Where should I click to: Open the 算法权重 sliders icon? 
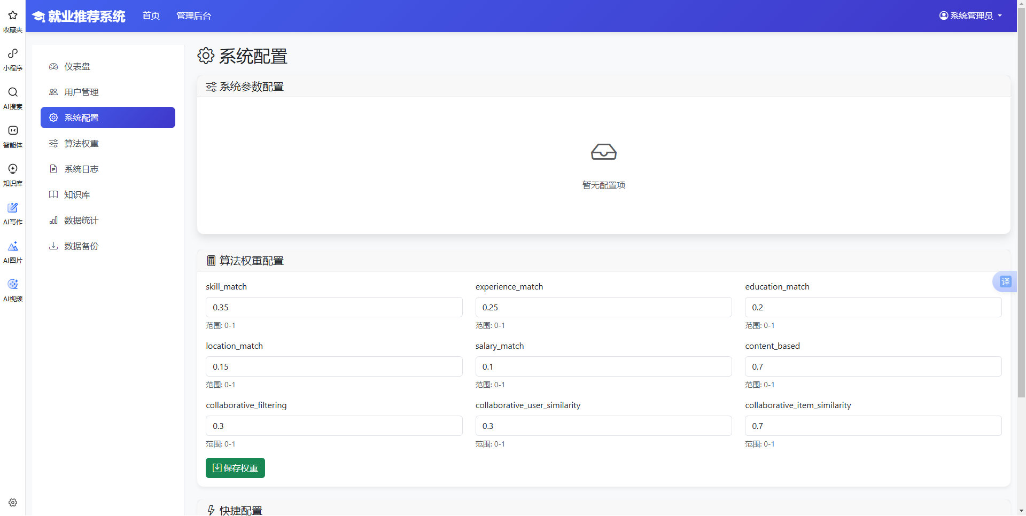click(x=53, y=143)
